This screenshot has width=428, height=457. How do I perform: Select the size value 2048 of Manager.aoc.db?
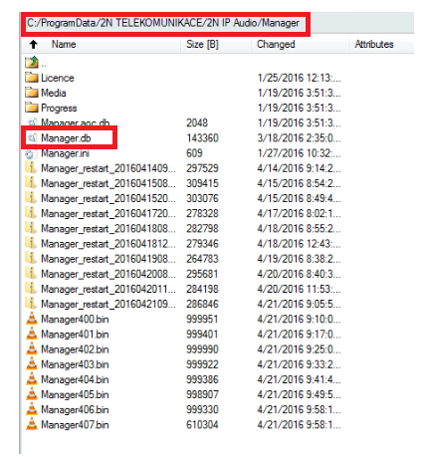(x=197, y=122)
